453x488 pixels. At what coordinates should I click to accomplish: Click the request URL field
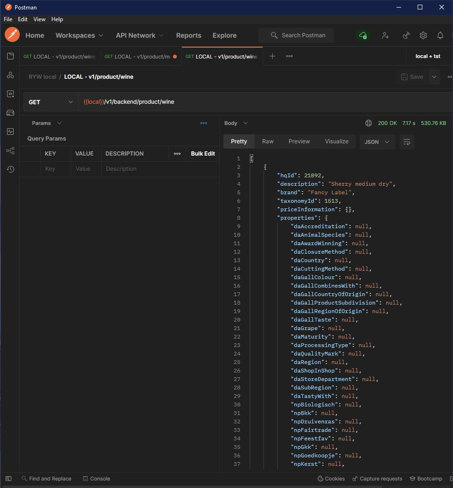pos(265,102)
